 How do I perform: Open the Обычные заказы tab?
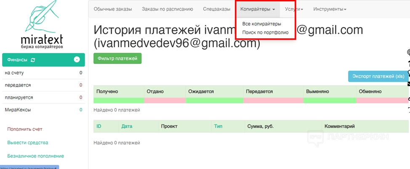tap(113, 9)
